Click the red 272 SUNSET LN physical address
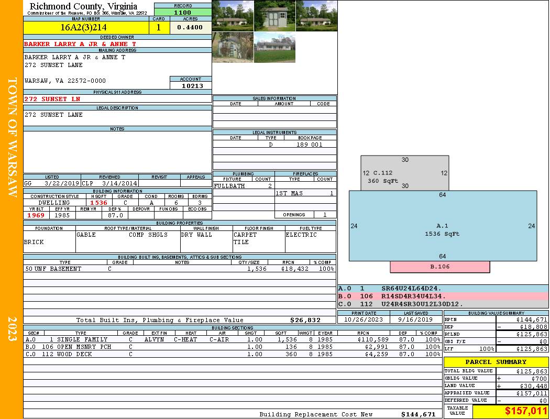The image size is (550, 419). 52,99
